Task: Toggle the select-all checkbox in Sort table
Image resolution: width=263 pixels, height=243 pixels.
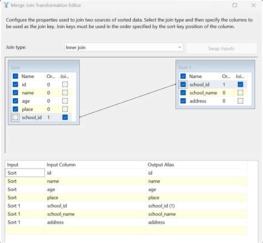Action: point(16,76)
